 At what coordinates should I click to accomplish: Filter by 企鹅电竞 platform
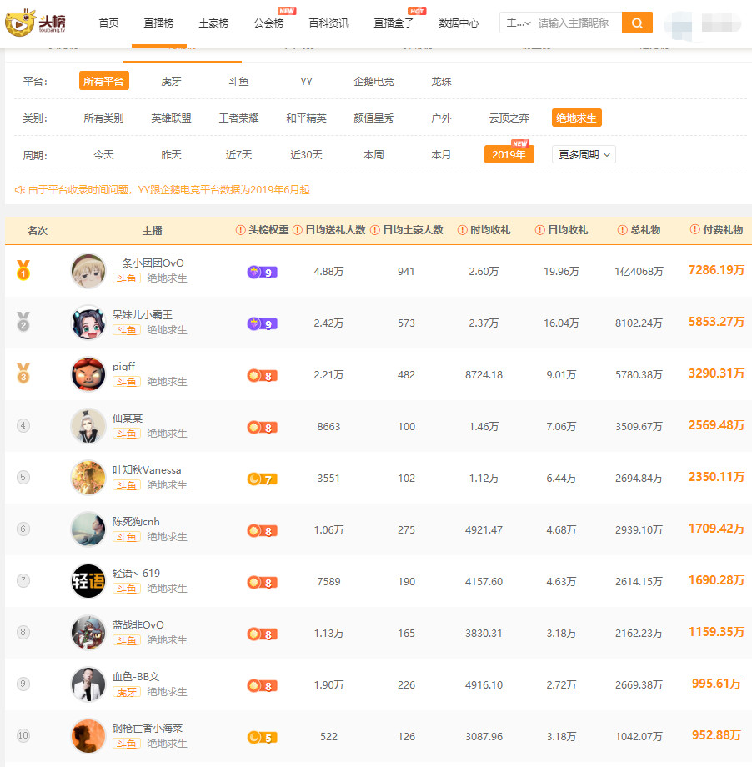(373, 81)
